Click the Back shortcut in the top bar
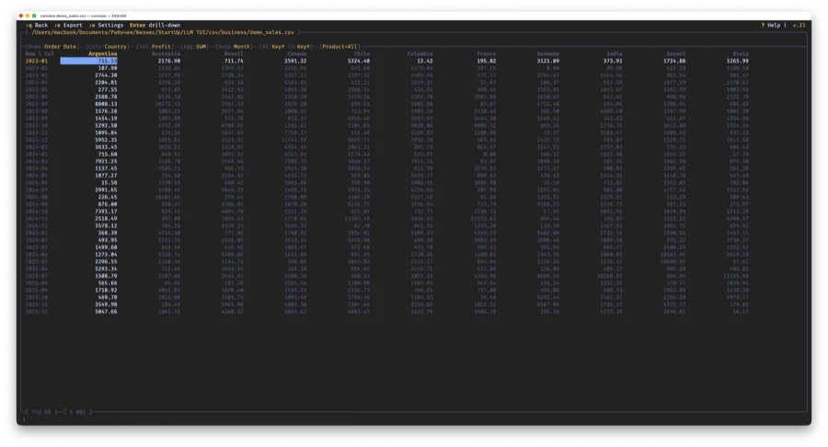Viewport: 828px width, 447px height. pyautogui.click(x=39, y=25)
